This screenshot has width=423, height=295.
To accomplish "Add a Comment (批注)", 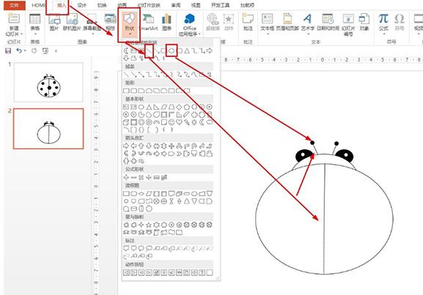I will pyautogui.click(x=248, y=22).
